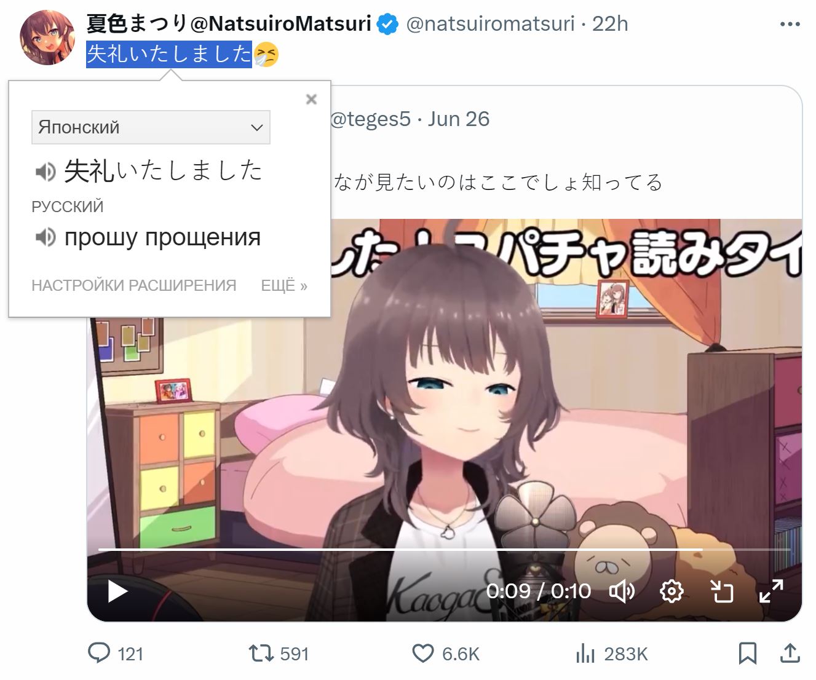816x680 pixels.
Task: Like the tweet with 6.6K likes
Action: (x=445, y=653)
